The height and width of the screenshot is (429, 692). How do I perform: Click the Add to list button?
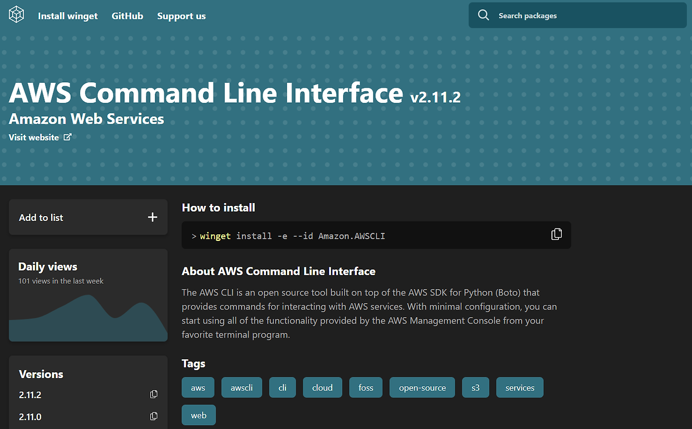(88, 217)
